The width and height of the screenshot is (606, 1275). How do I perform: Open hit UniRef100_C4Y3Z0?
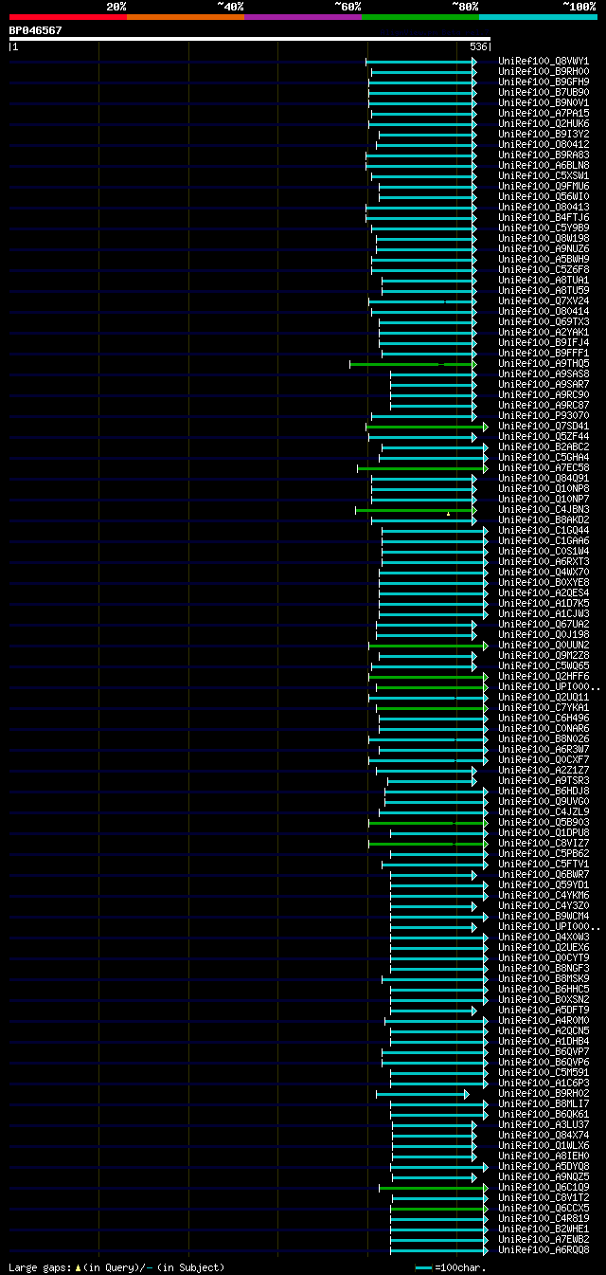544,905
